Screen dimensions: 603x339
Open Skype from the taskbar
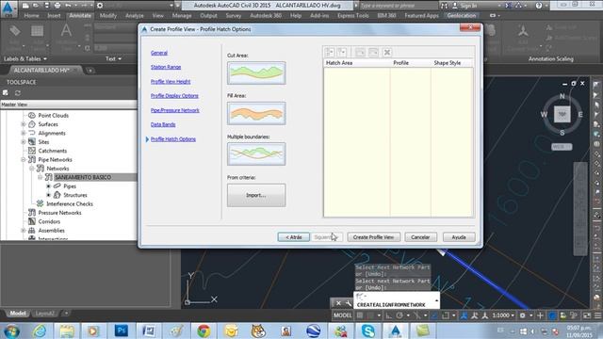pos(368,331)
